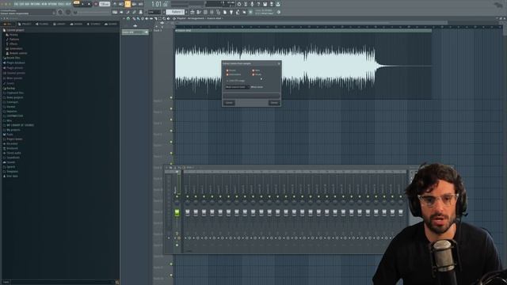Open the HELP menu
The height and width of the screenshot is (285, 507).
pos(67,4)
